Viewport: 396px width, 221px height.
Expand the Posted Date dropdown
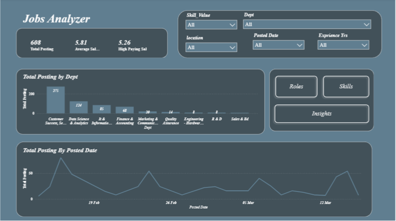[x=278, y=45]
